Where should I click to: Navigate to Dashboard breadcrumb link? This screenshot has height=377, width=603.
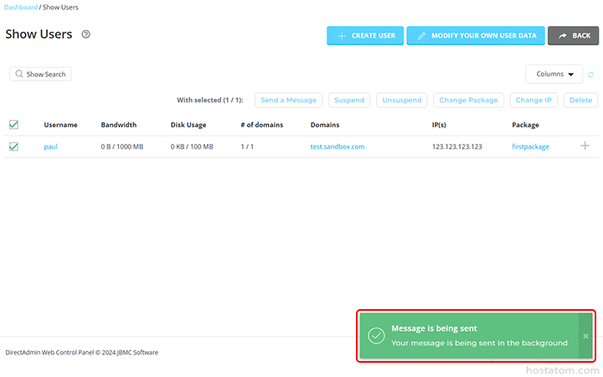(x=21, y=8)
